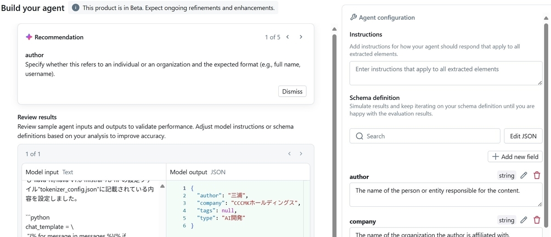Click the model input scroll-up arrow
The height and width of the screenshot is (237, 551).
click(x=162, y=186)
